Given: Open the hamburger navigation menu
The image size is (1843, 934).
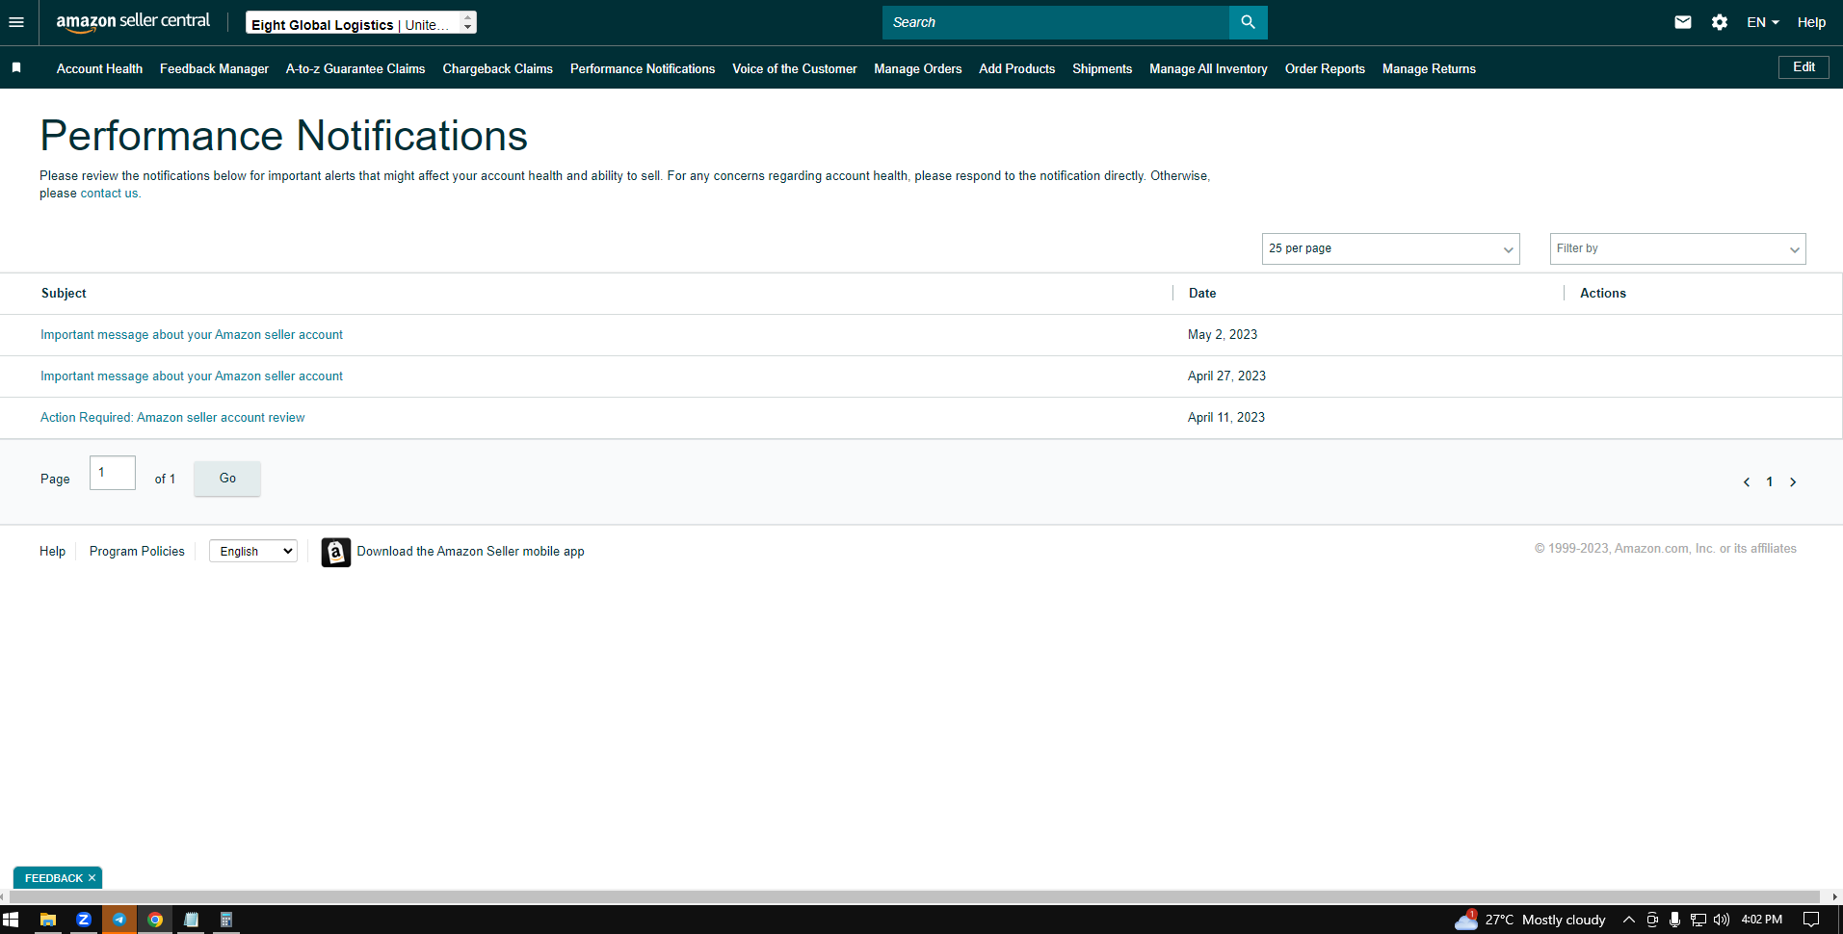Looking at the screenshot, I should [x=16, y=22].
